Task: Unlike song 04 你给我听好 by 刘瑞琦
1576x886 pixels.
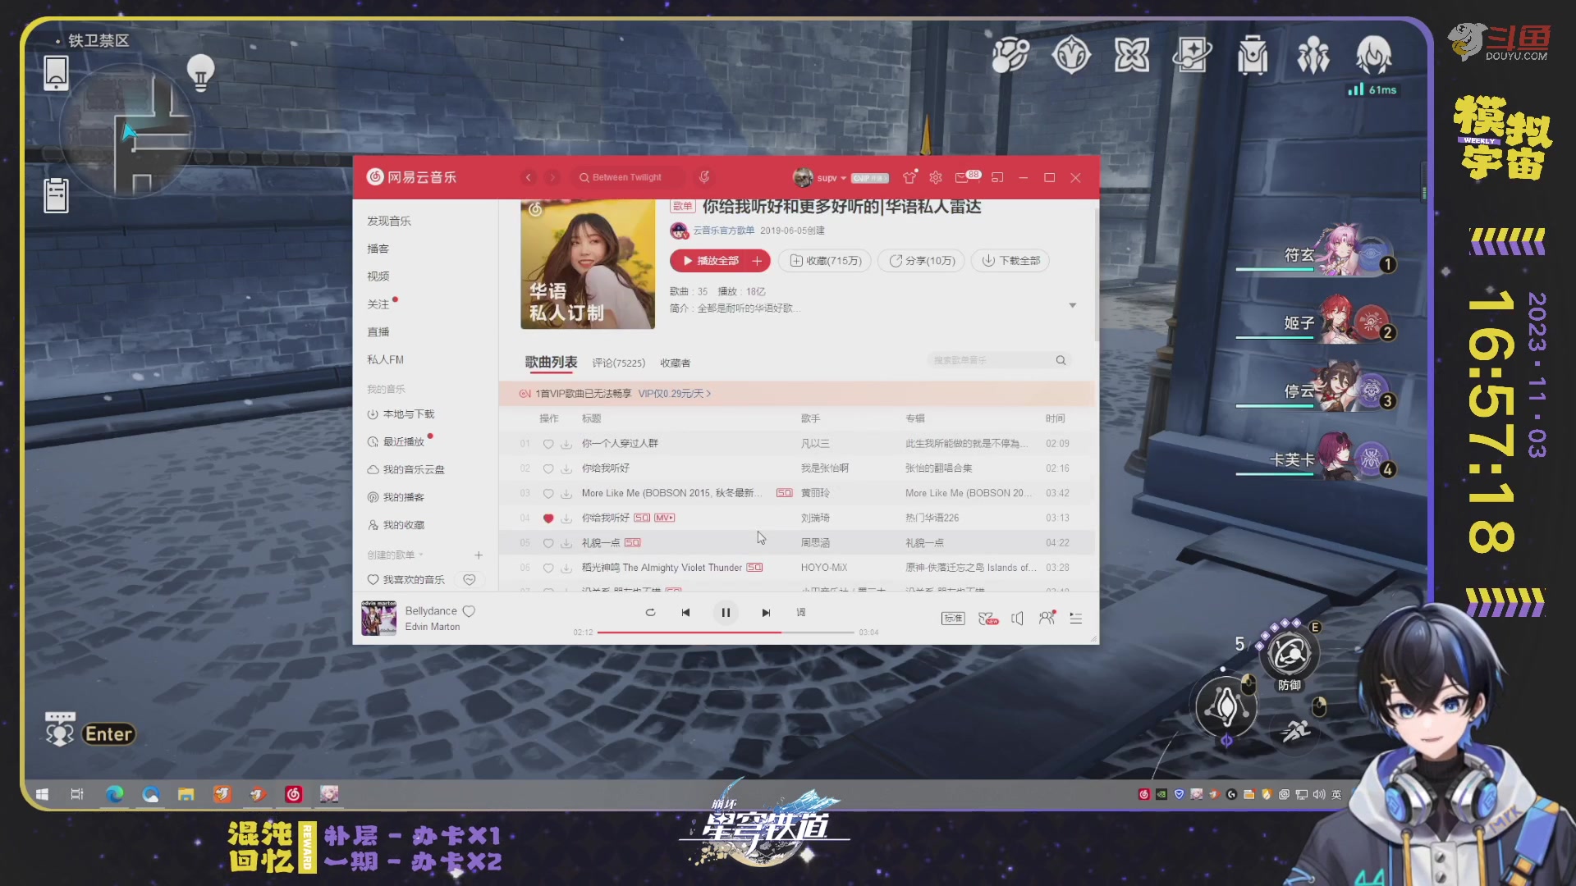Action: tap(547, 518)
